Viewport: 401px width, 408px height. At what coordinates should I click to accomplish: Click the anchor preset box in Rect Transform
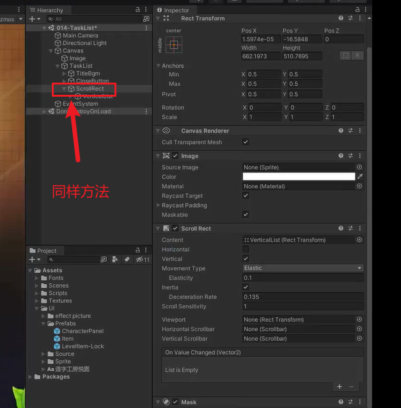click(173, 45)
